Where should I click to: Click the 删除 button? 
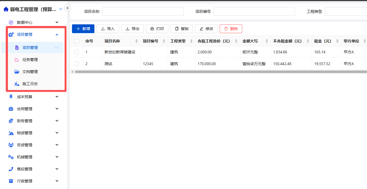tap(231, 28)
